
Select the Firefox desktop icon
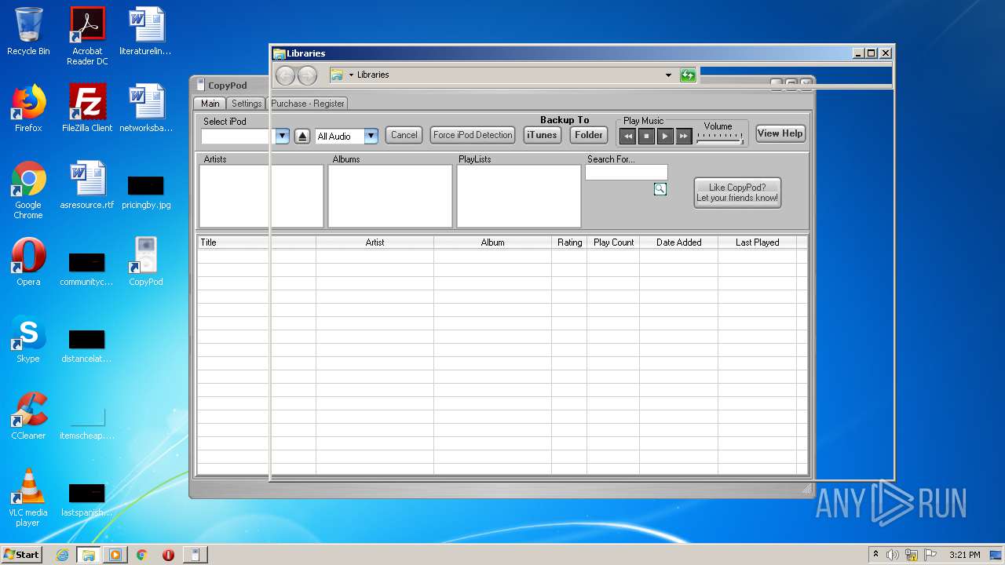(28, 108)
